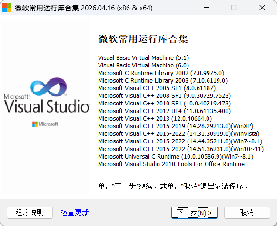Screen dimensions: 277x226
Task: Click the Visual C++ 2015-2019 (WinXP) line
Action: (x=176, y=126)
